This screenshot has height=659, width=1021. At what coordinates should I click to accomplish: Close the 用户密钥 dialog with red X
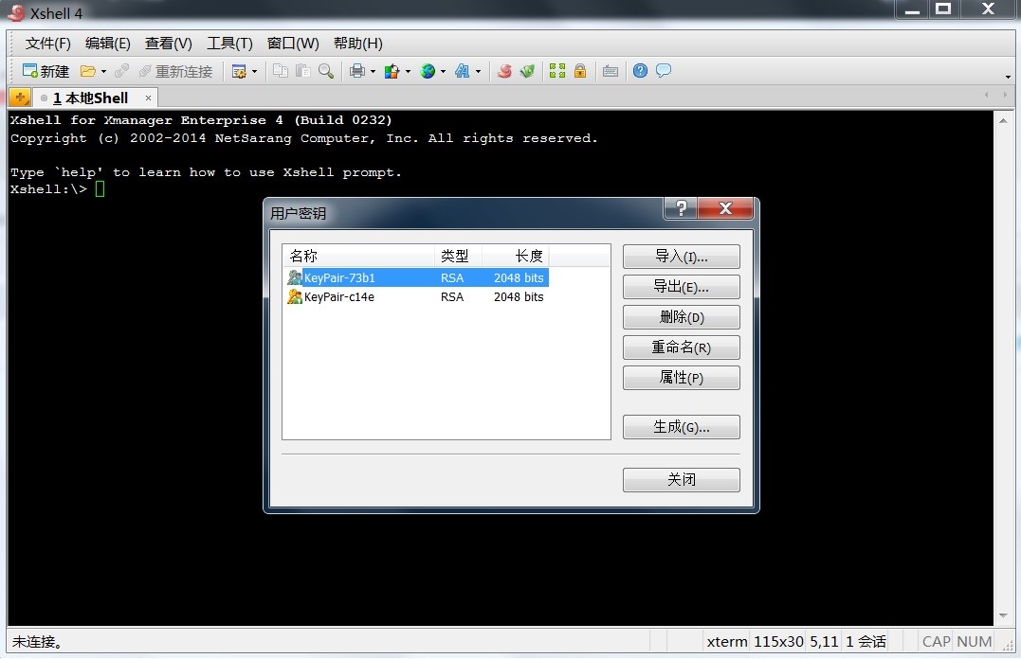pyautogui.click(x=725, y=208)
